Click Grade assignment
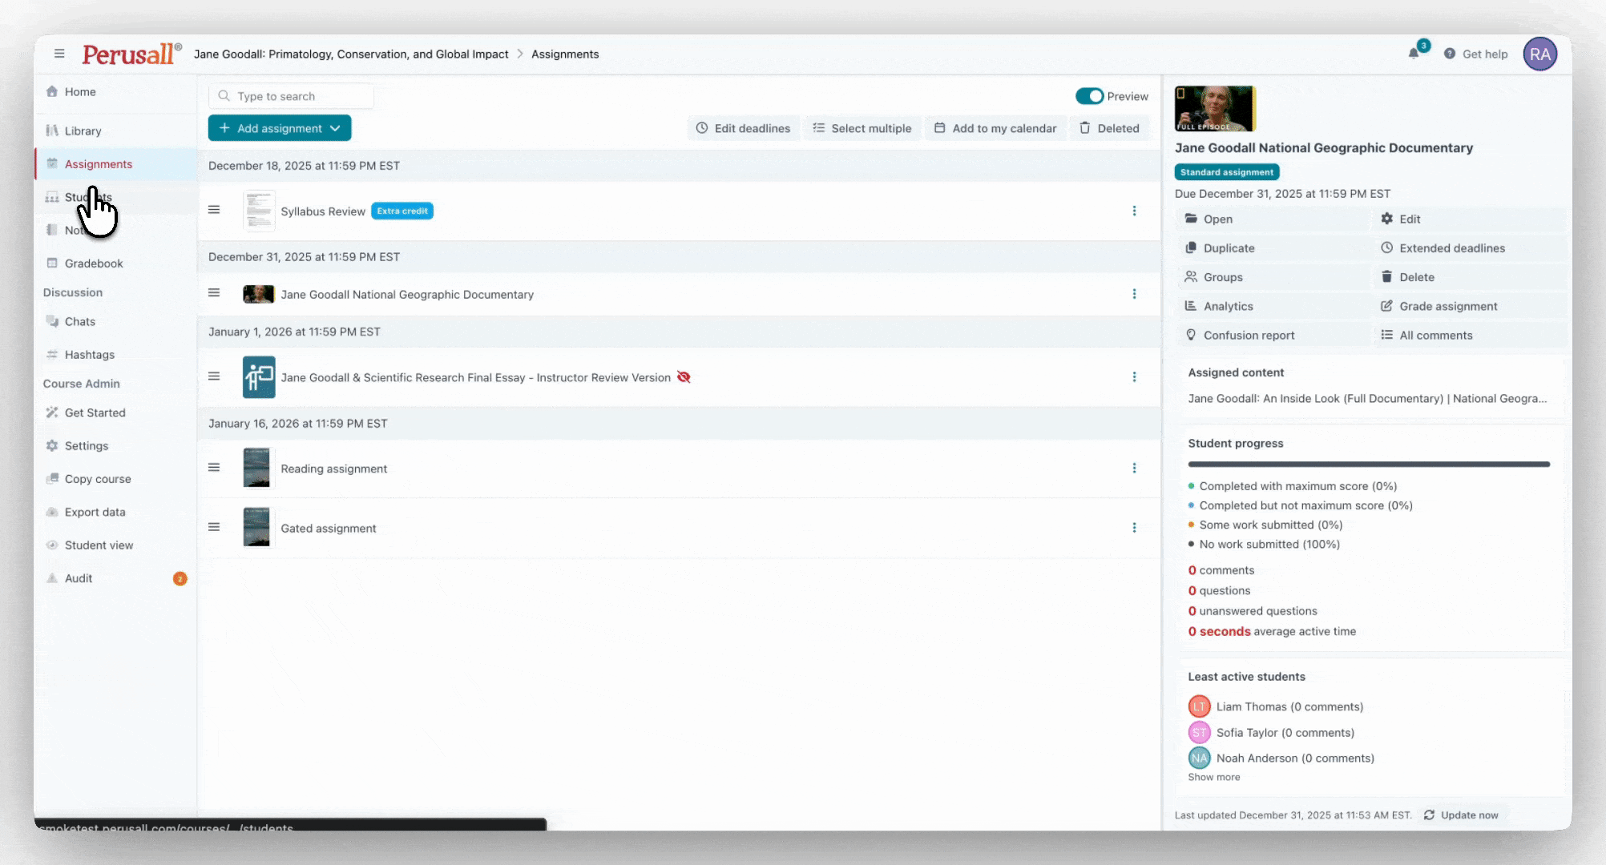This screenshot has height=865, width=1606. pyautogui.click(x=1470, y=306)
